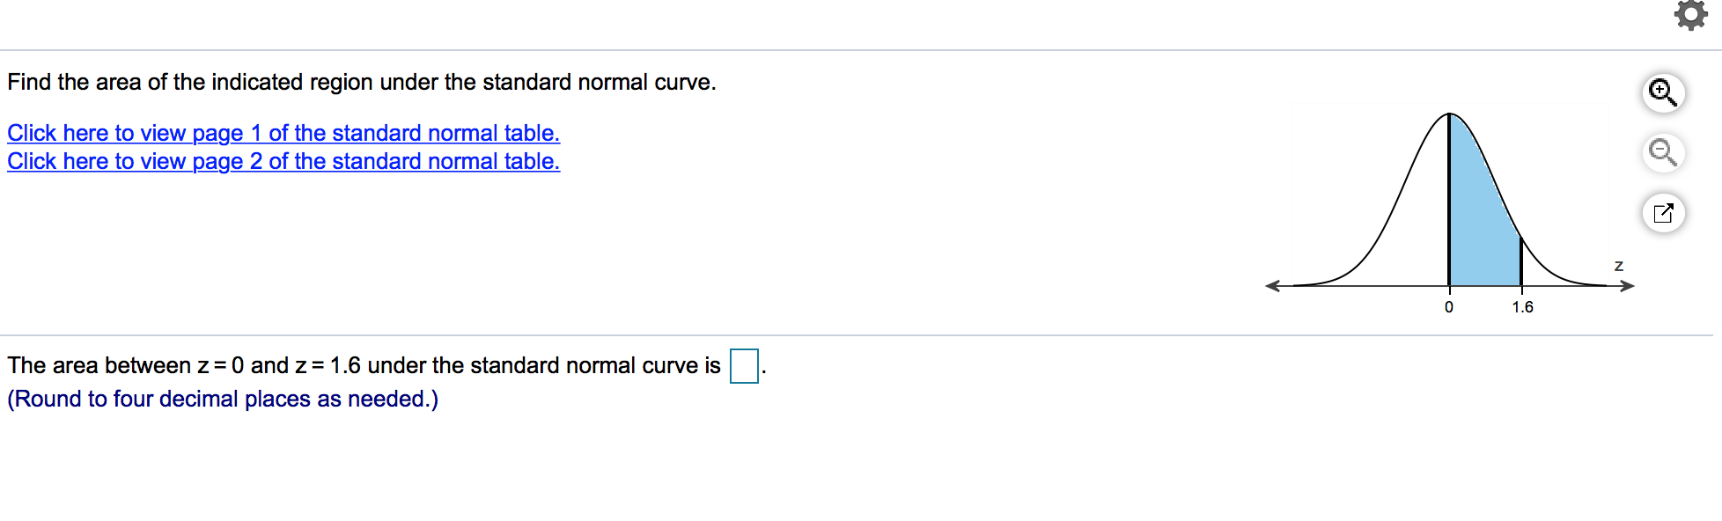The height and width of the screenshot is (521, 1722).
Task: Click the left arrowhead of the z axis
Action: click(1272, 285)
